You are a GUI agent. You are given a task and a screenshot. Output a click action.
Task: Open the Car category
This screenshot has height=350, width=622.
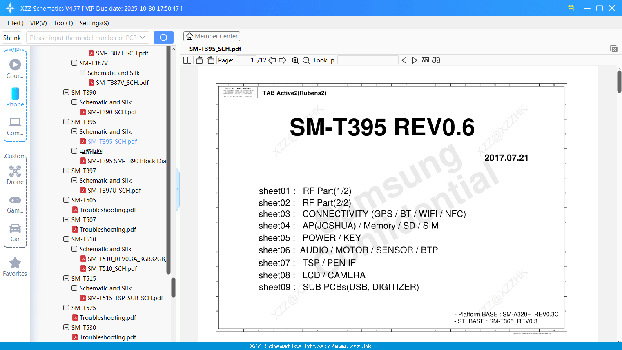[15, 233]
